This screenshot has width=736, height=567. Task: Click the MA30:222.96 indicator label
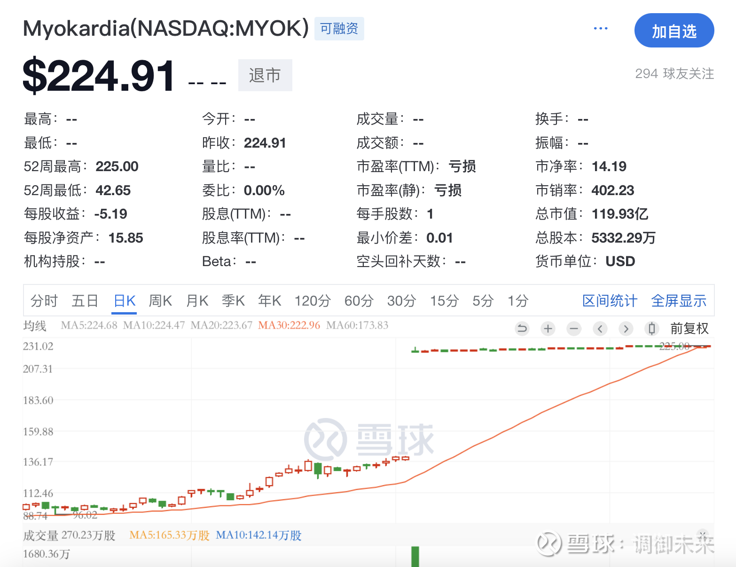pos(289,325)
